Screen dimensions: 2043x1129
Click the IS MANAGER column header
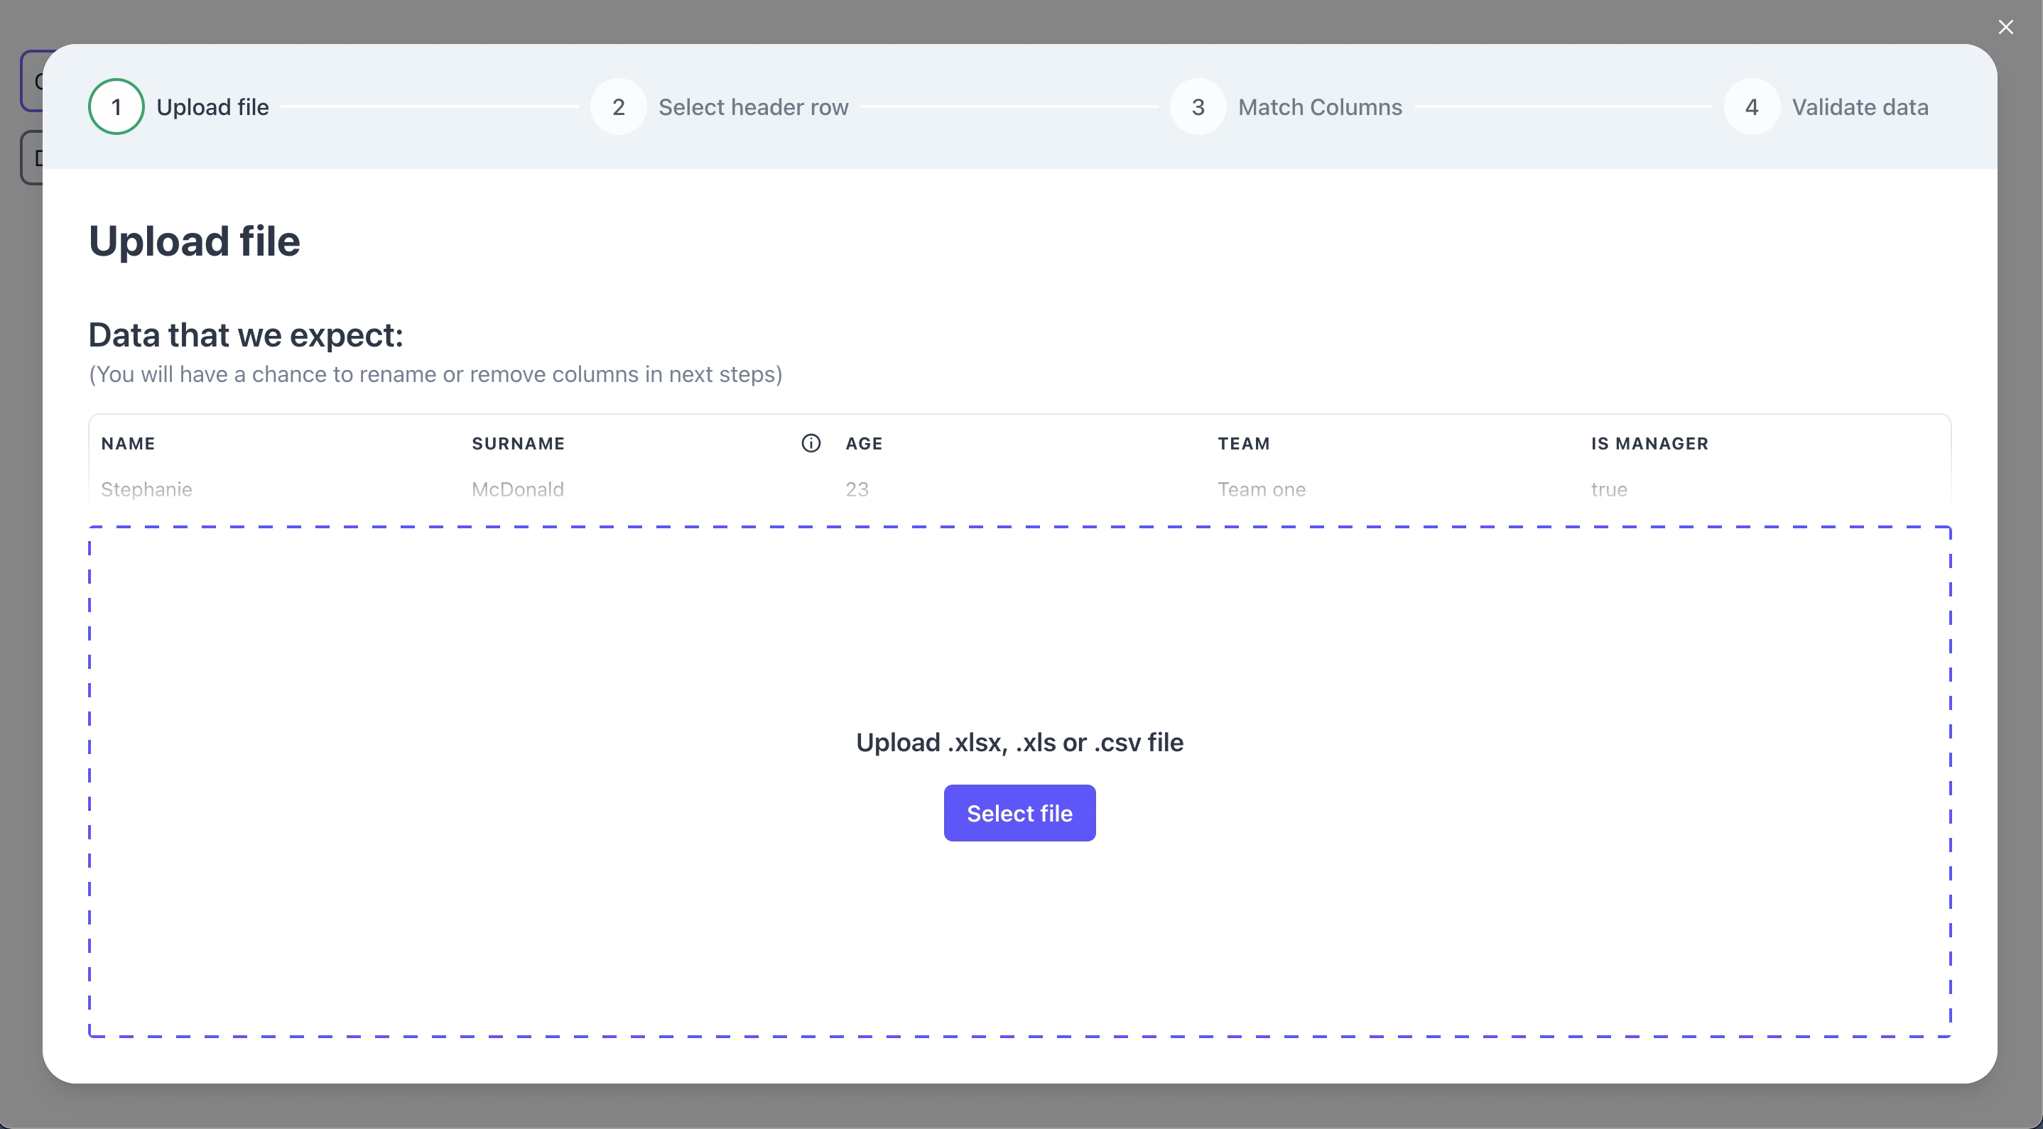[x=1649, y=444]
